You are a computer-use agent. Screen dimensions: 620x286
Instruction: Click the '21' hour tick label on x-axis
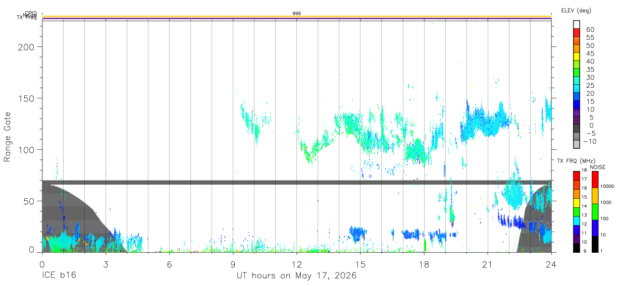tap(487, 264)
